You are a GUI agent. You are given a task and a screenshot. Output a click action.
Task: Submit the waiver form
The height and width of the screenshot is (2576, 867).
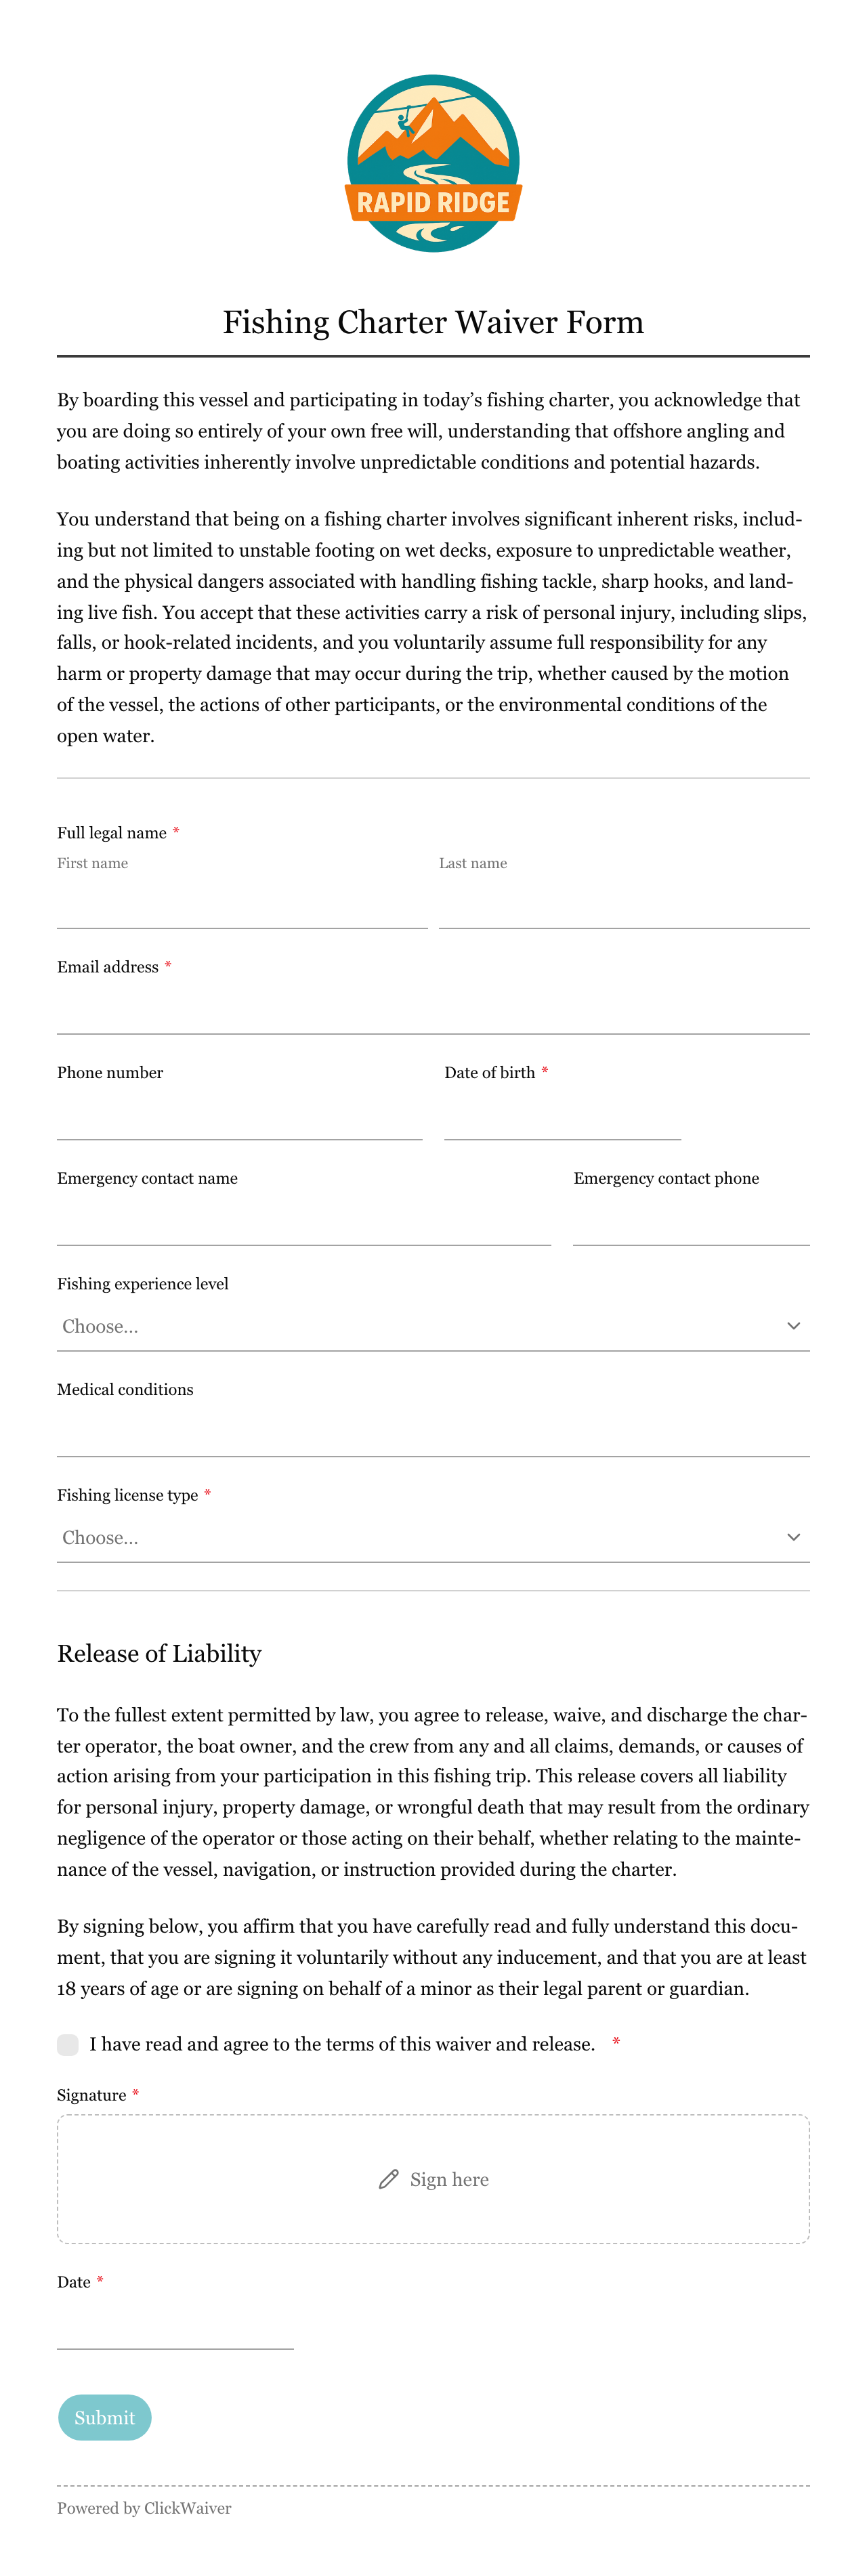coord(105,2417)
